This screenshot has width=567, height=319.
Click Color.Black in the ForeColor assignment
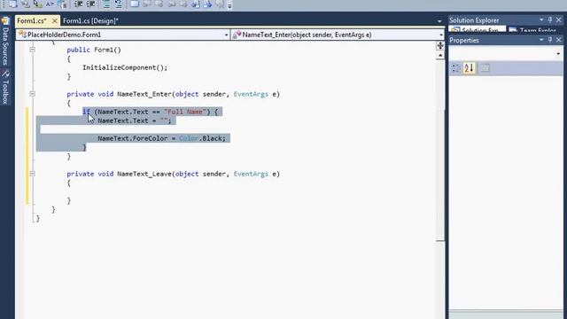(202, 138)
